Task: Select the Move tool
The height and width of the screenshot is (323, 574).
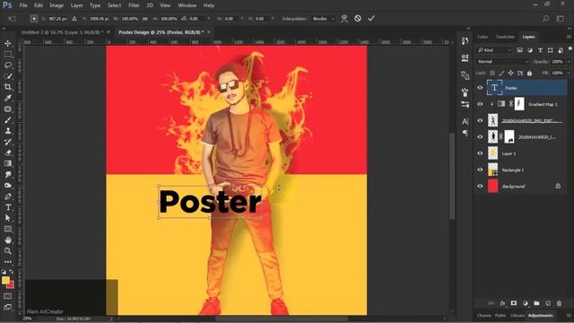Action: (8, 43)
